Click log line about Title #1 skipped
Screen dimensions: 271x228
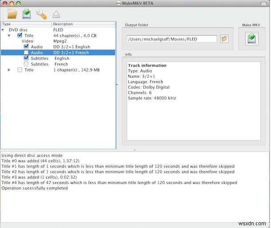[x=118, y=166]
